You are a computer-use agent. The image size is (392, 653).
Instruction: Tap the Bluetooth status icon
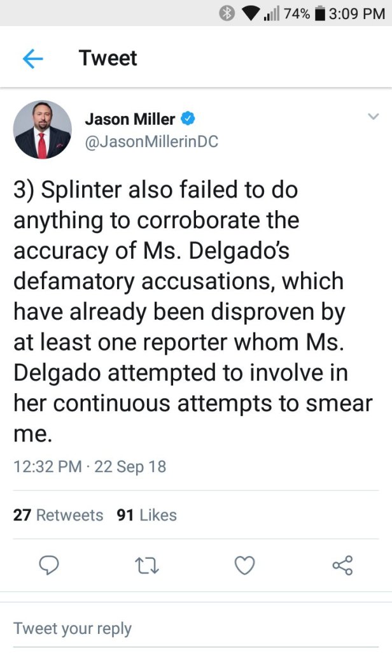[227, 13]
